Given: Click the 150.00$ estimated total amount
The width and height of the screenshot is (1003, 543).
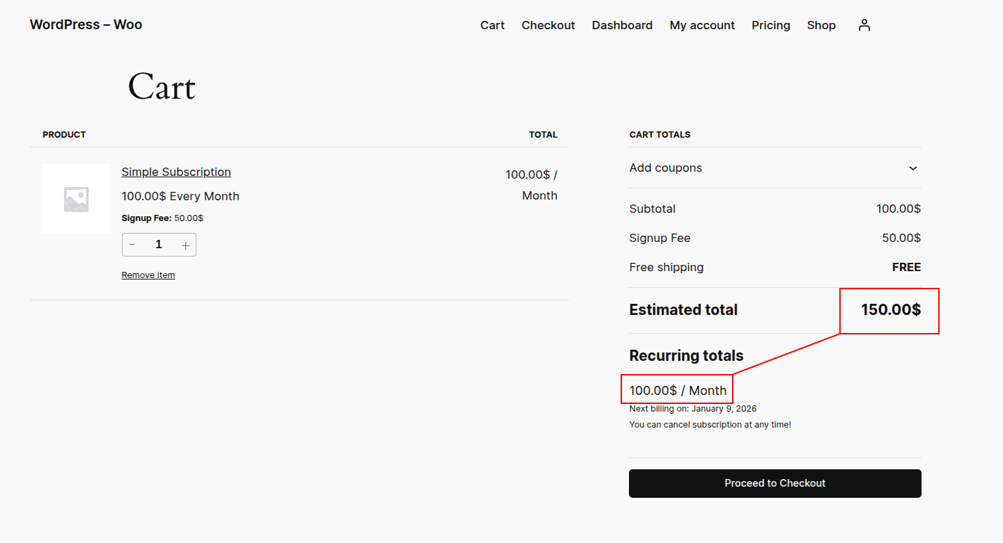Looking at the screenshot, I should pyautogui.click(x=890, y=310).
